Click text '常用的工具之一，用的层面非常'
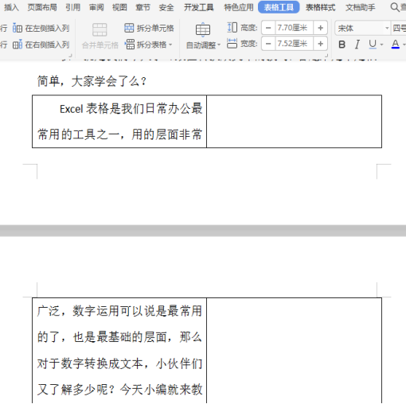 coord(119,134)
